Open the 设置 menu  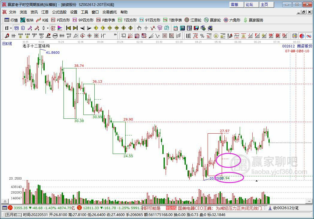74,12
